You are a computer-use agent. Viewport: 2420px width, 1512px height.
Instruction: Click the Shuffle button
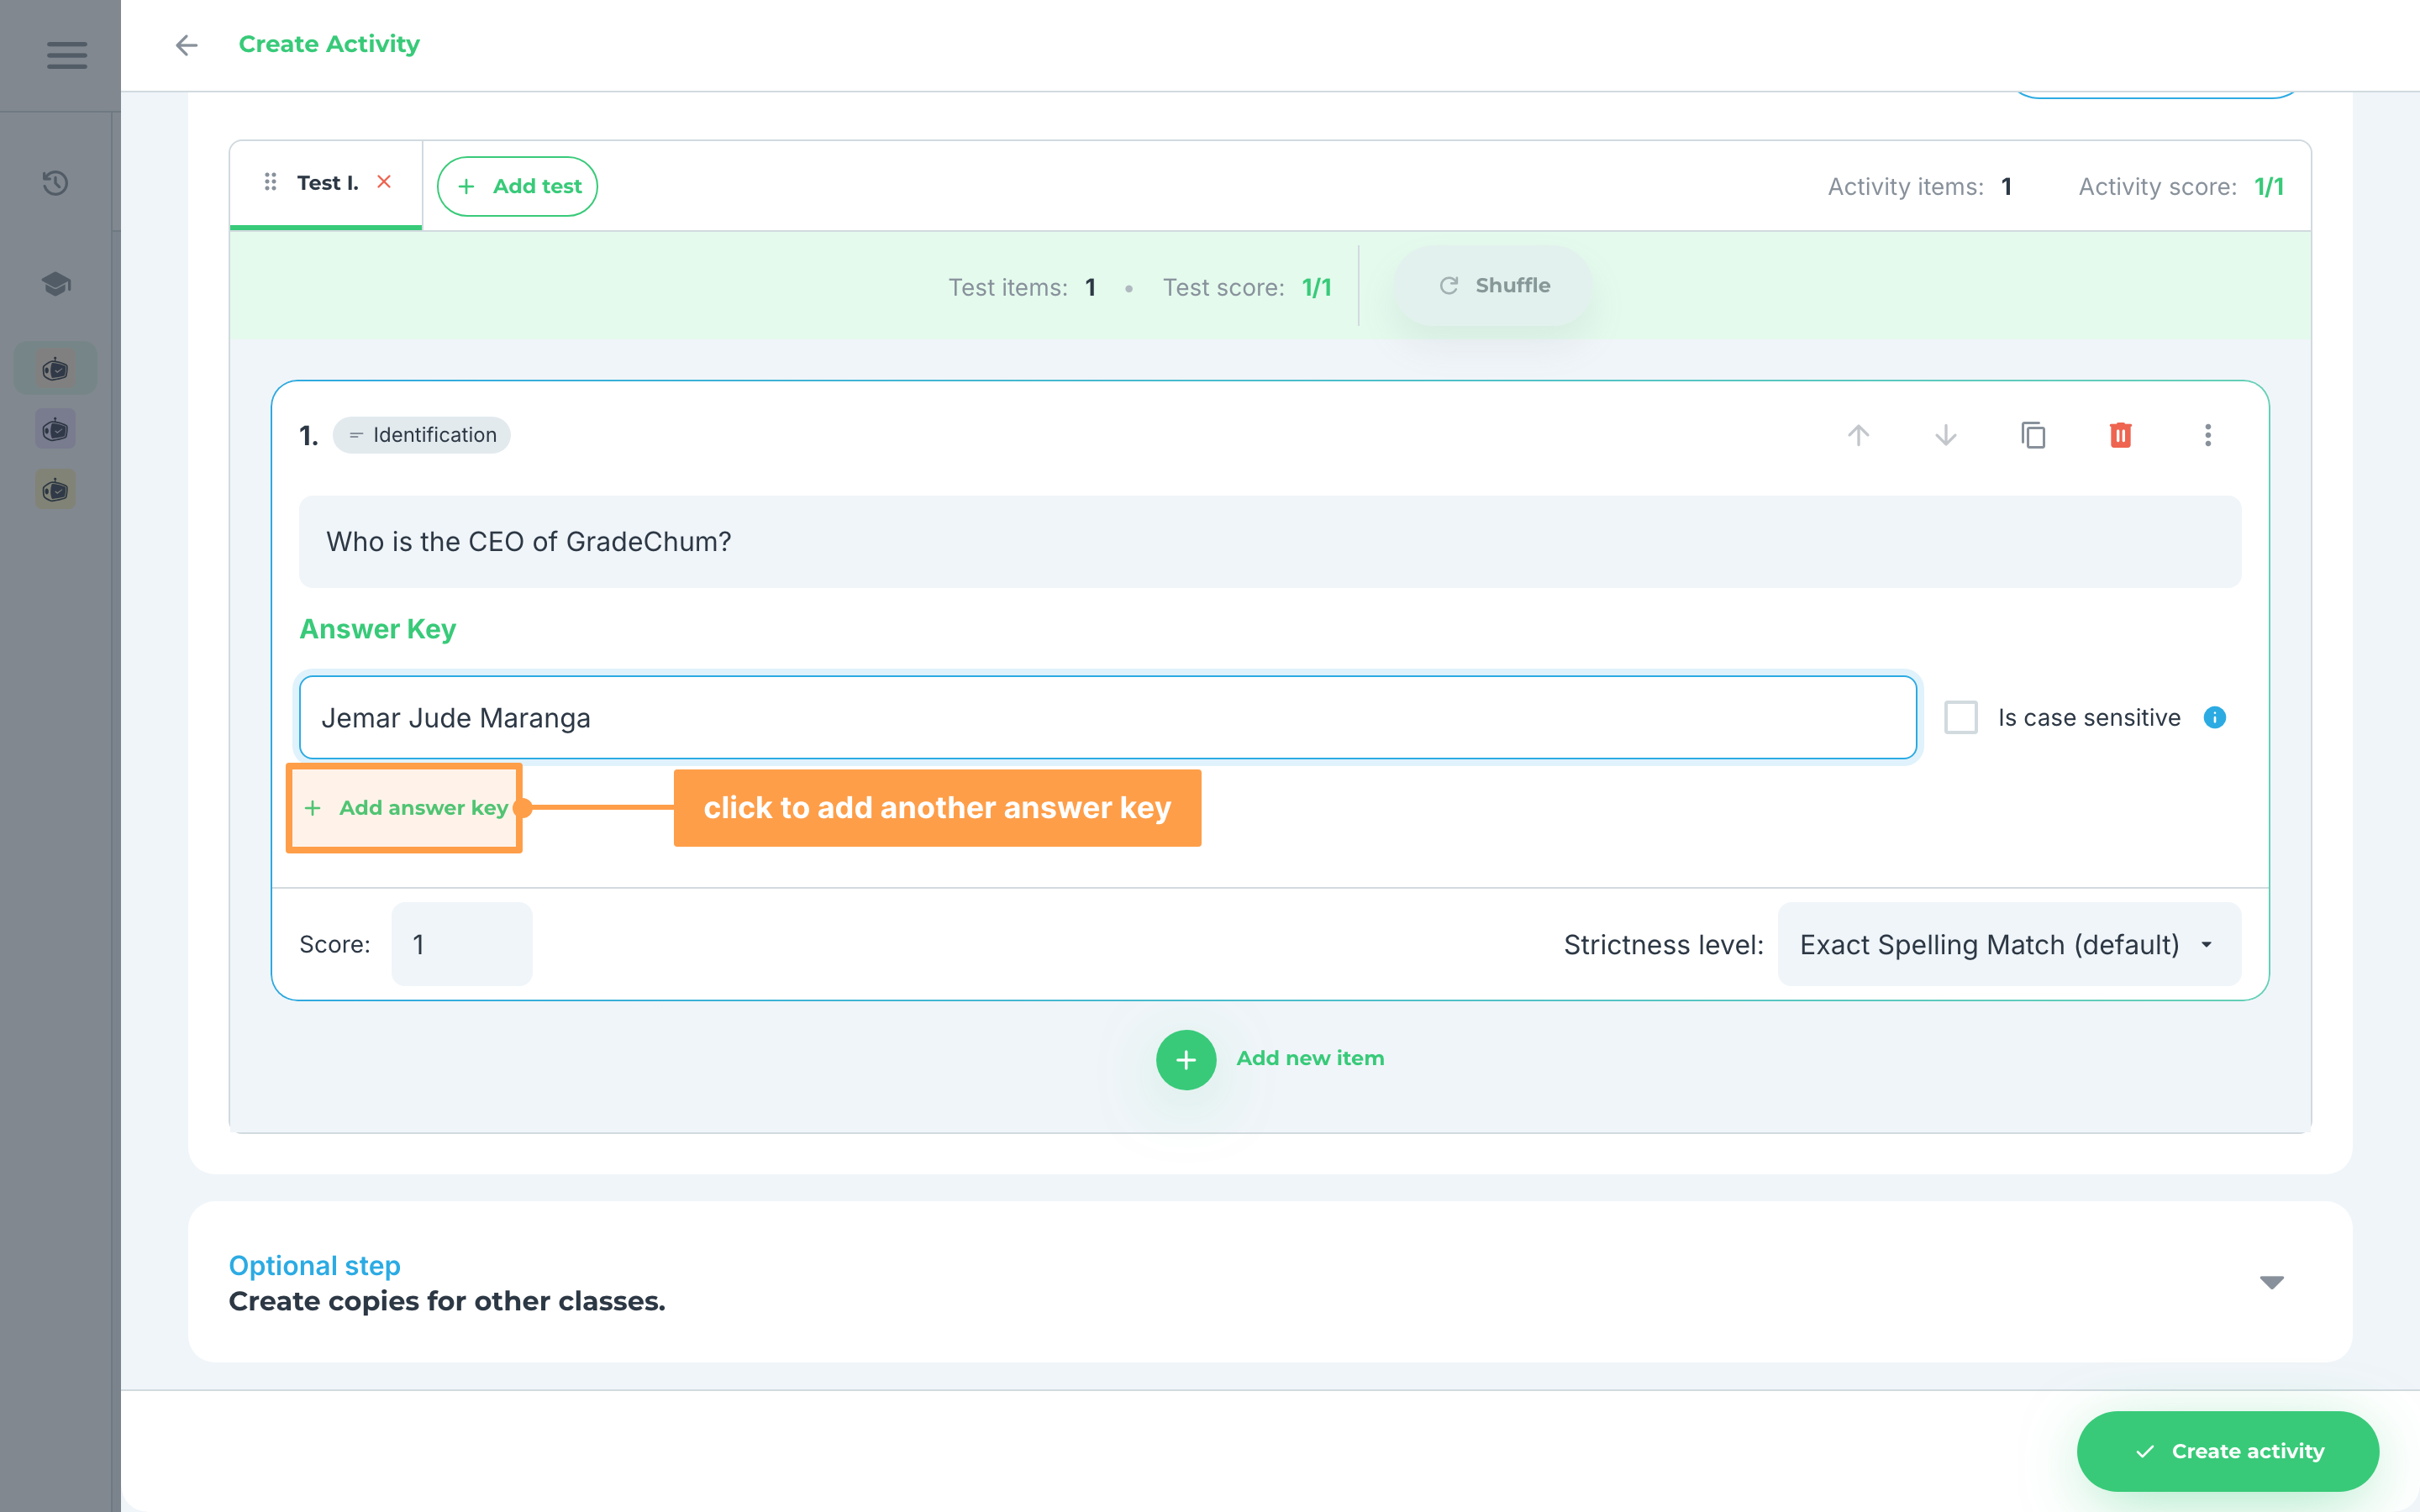click(x=1494, y=286)
